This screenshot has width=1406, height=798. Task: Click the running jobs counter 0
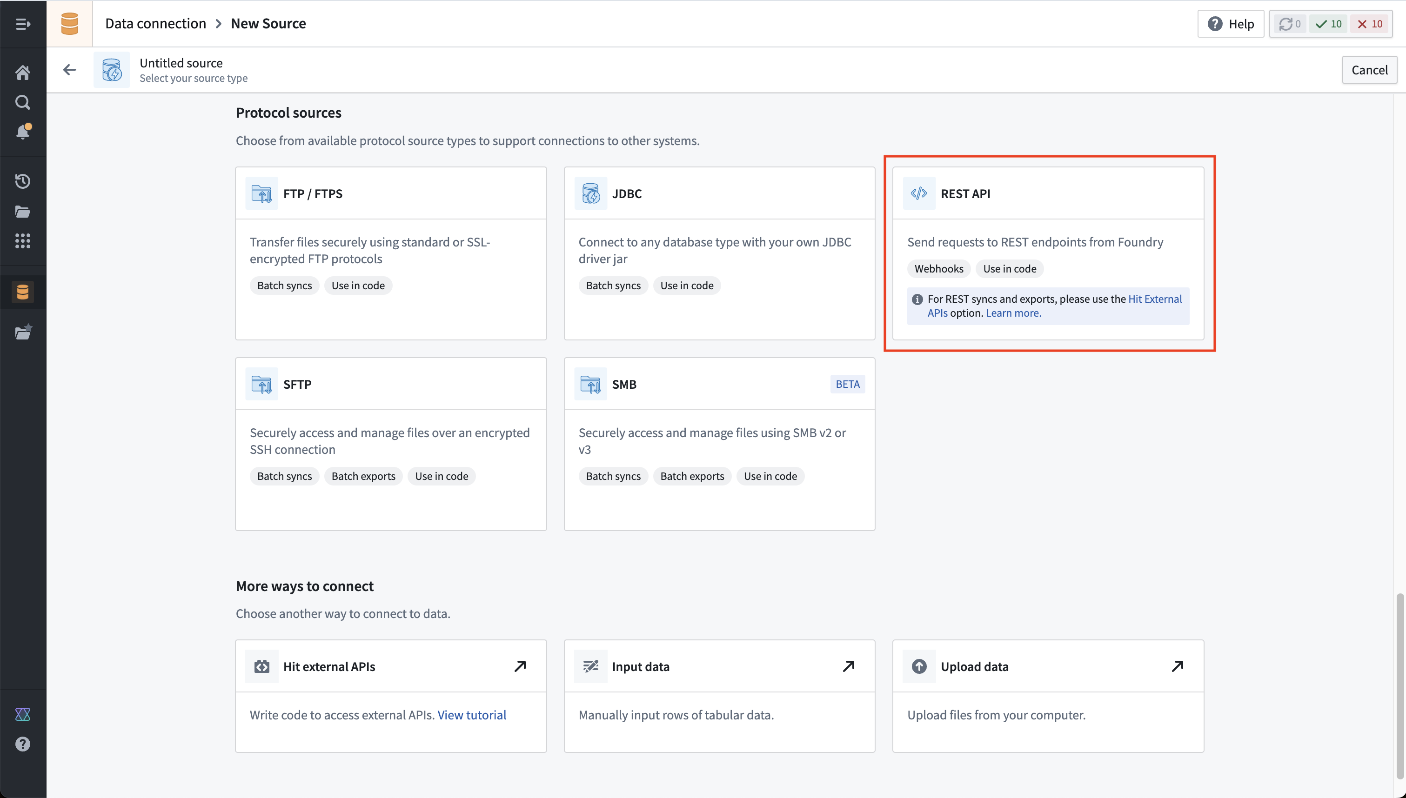tap(1290, 24)
